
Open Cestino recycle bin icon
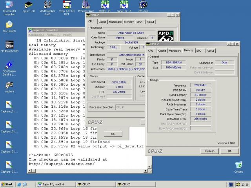[x=239, y=167]
